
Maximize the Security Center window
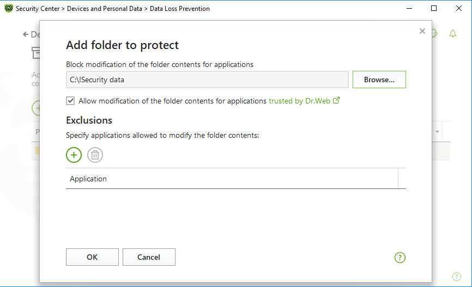pos(434,8)
